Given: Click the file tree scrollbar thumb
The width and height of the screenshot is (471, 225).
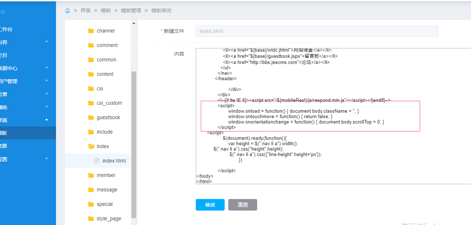Looking at the screenshot, I should 134,144.
